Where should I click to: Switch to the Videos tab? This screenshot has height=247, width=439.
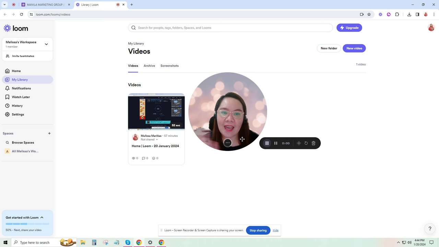point(133,66)
